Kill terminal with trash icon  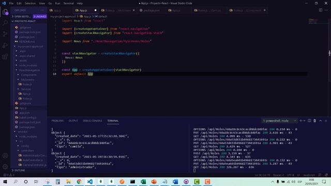(x=315, y=120)
